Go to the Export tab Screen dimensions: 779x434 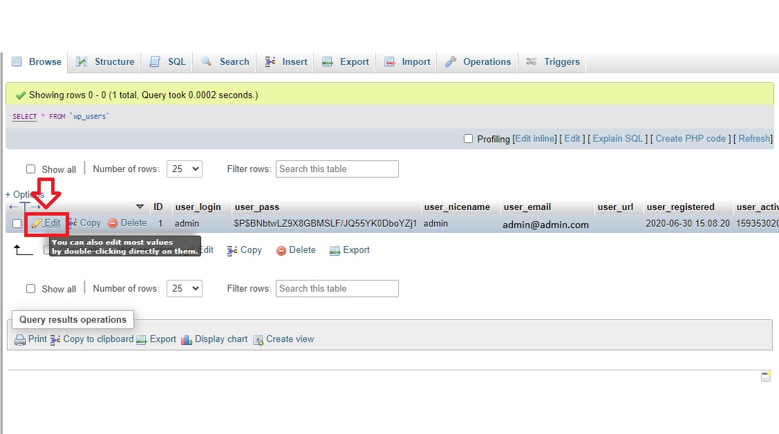pyautogui.click(x=346, y=62)
